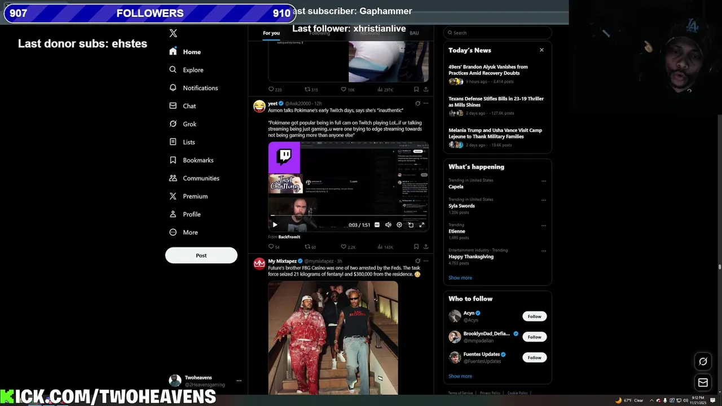The width and height of the screenshot is (722, 406).
Task: Open Profile in the sidebar
Action: pyautogui.click(x=184, y=214)
